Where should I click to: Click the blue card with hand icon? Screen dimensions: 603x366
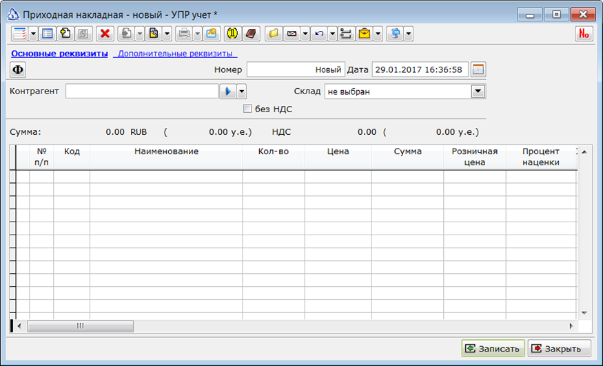point(212,34)
